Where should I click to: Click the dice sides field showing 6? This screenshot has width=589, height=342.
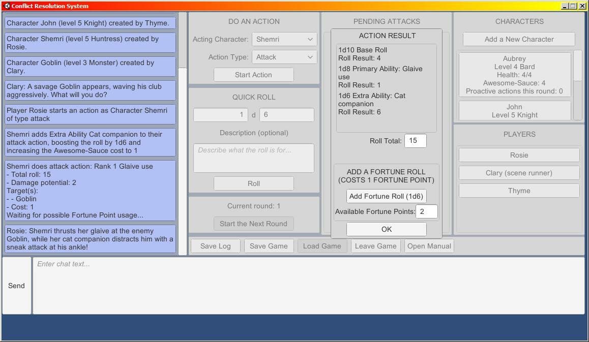point(286,115)
